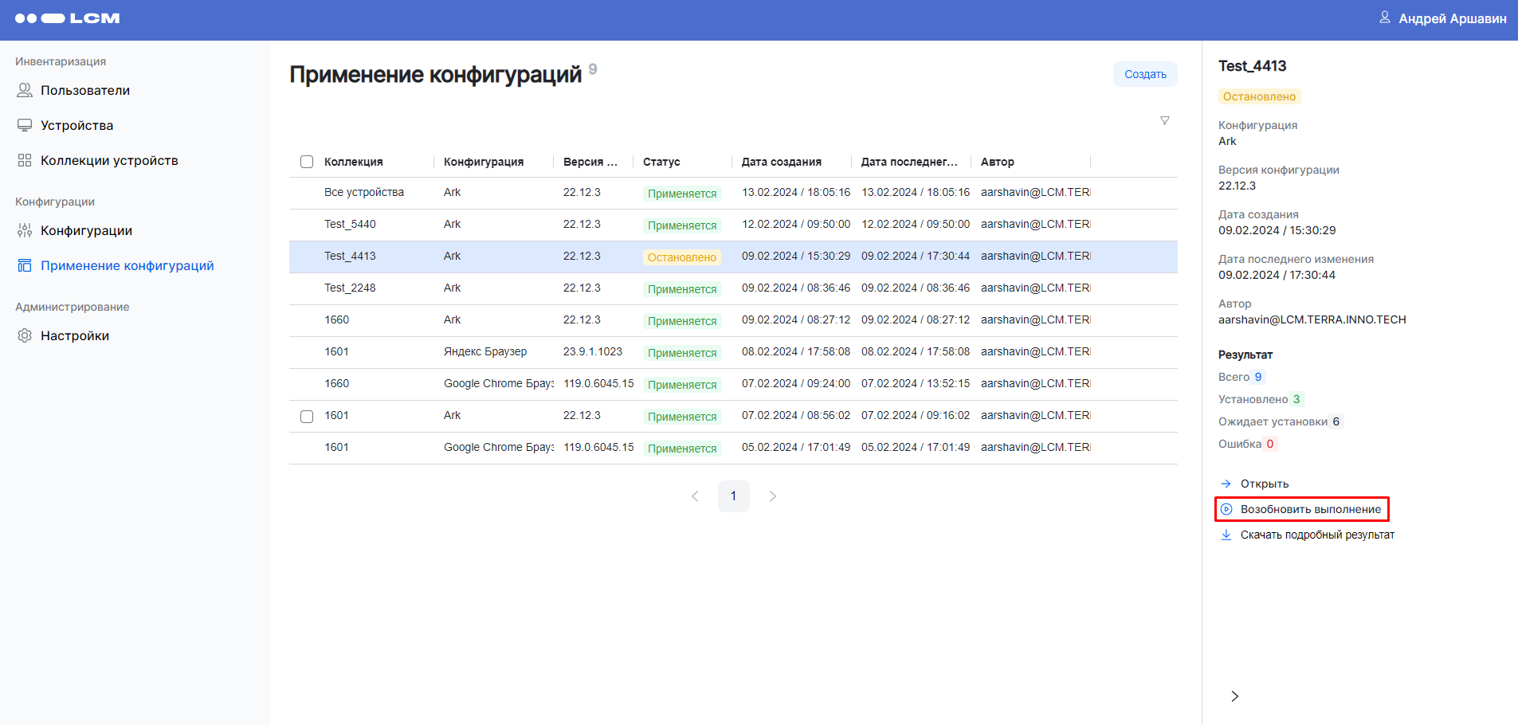Click the filter funnel icon above table
Screen dimensions: 1518x725
[x=1164, y=121]
